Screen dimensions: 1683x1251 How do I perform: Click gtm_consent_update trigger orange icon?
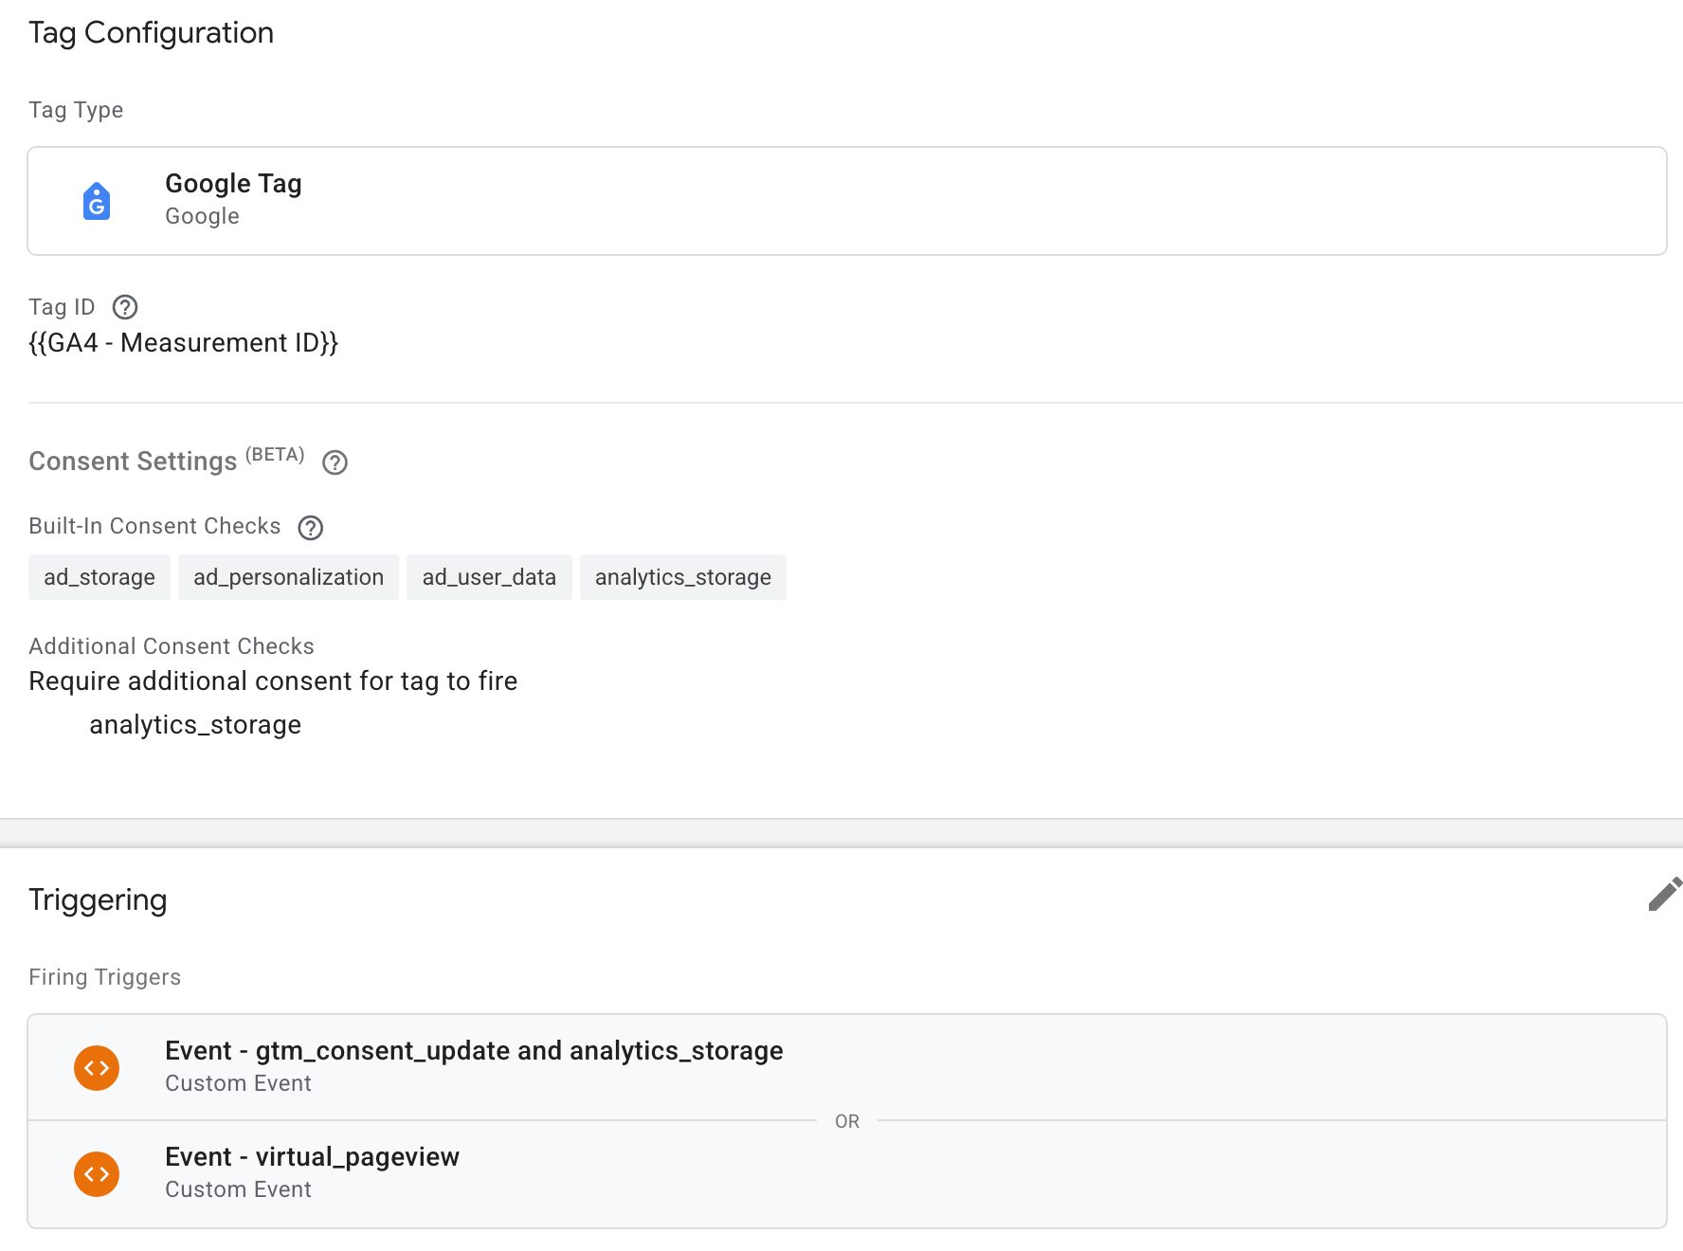click(x=97, y=1068)
